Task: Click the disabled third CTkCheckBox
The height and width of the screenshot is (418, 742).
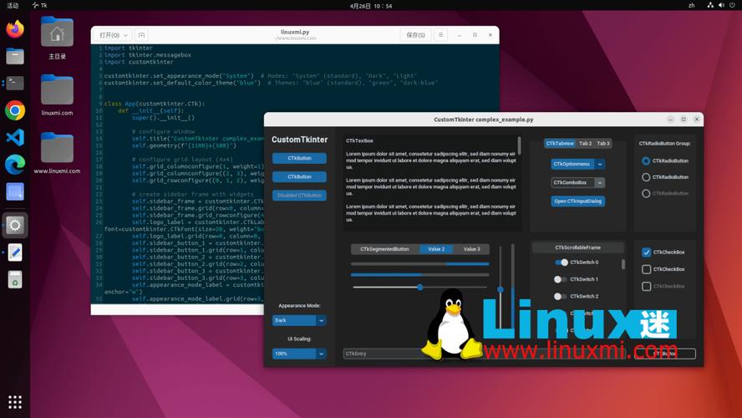Action: pos(647,287)
